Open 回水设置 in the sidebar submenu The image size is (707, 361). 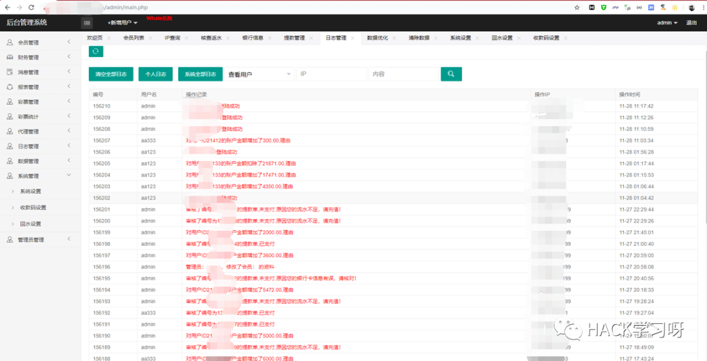(x=30, y=224)
